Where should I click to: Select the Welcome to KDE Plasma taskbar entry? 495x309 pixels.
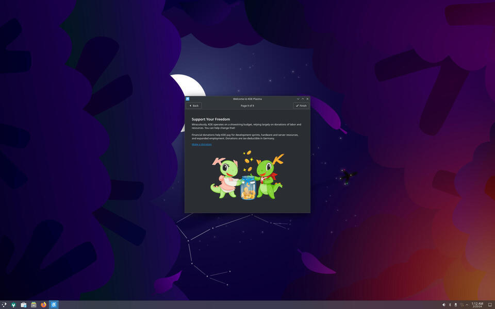pyautogui.click(x=54, y=304)
